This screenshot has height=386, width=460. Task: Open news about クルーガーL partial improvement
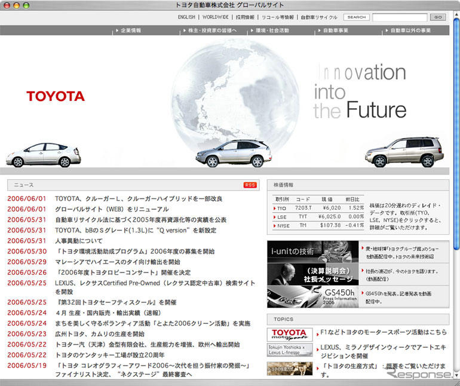pos(139,199)
